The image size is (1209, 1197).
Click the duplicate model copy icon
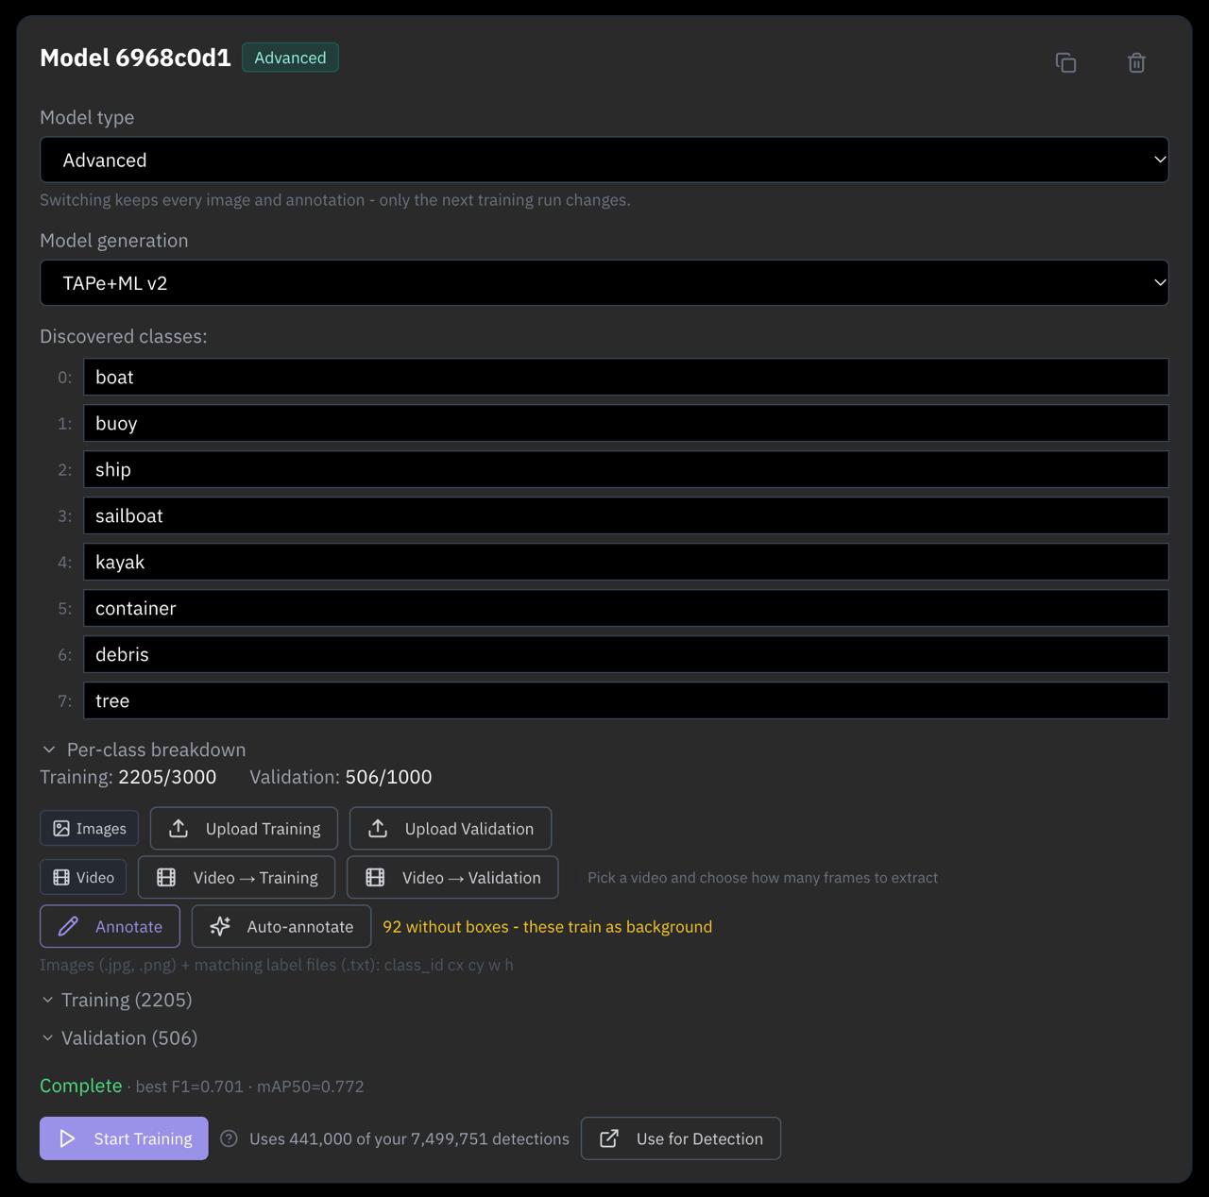point(1065,62)
